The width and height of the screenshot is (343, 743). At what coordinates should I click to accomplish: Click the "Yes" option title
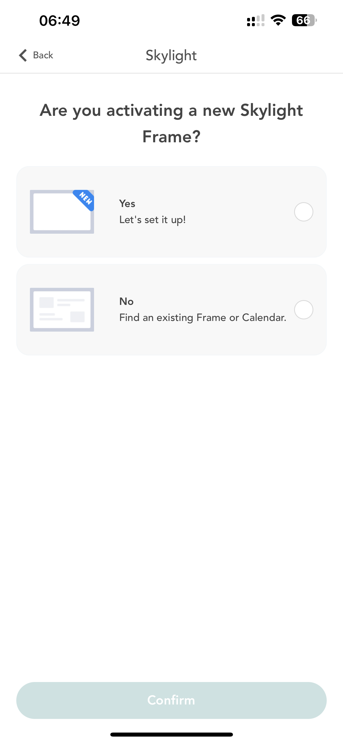tap(127, 204)
